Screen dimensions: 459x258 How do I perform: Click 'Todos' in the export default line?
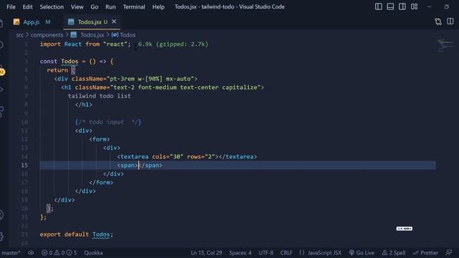click(101, 234)
